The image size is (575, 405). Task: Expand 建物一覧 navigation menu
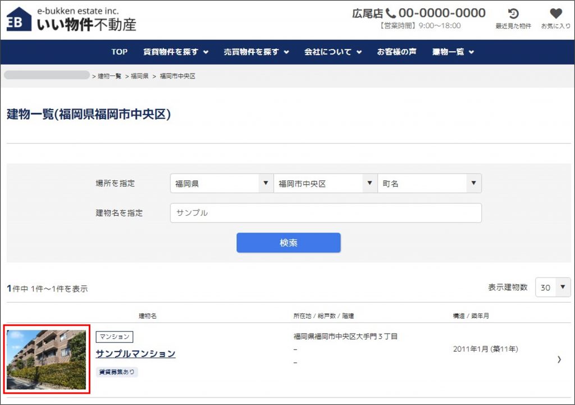(x=453, y=52)
